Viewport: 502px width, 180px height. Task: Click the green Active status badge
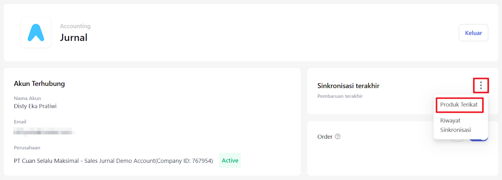(x=230, y=160)
